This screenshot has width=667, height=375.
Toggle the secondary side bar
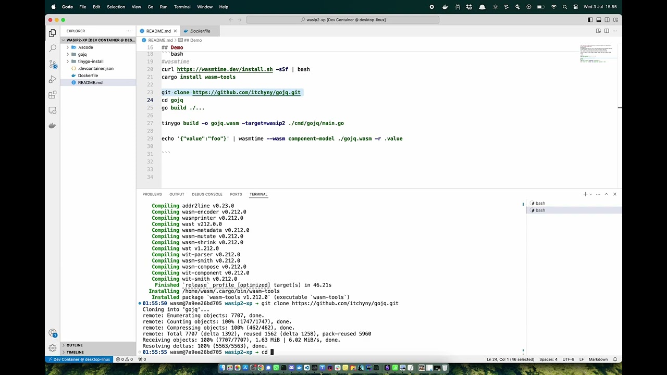pos(607,20)
